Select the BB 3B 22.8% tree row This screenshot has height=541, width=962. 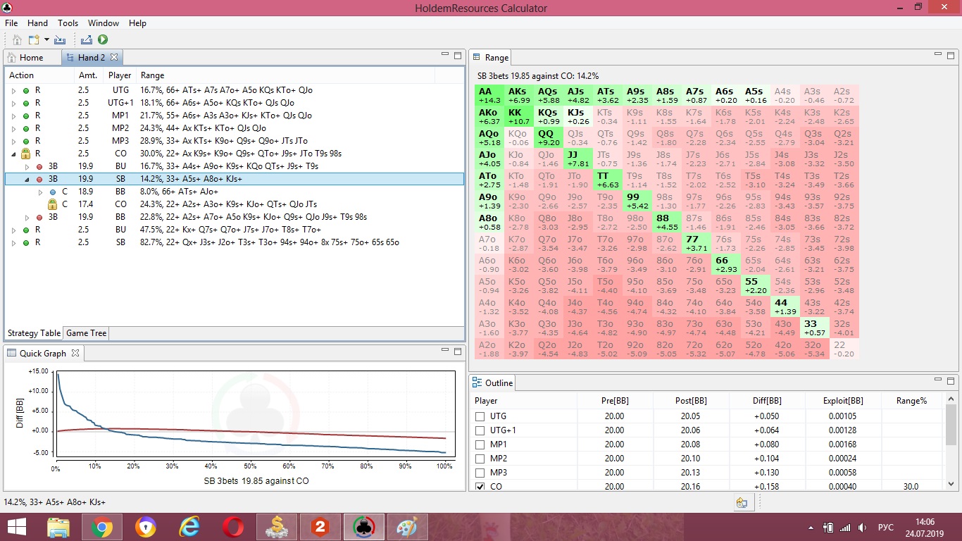click(x=235, y=217)
